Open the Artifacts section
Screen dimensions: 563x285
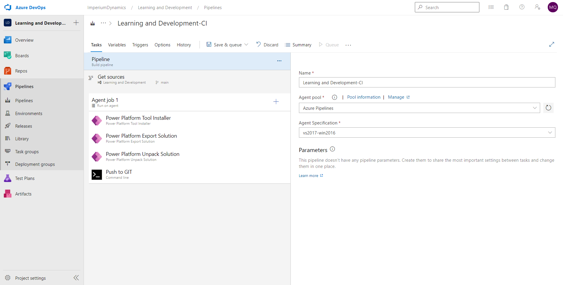tap(7, 193)
